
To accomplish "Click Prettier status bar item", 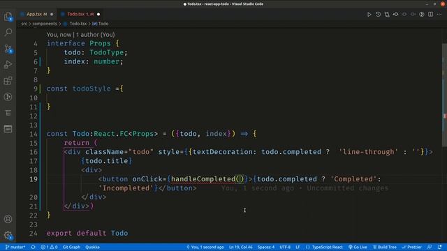I will (411, 247).
